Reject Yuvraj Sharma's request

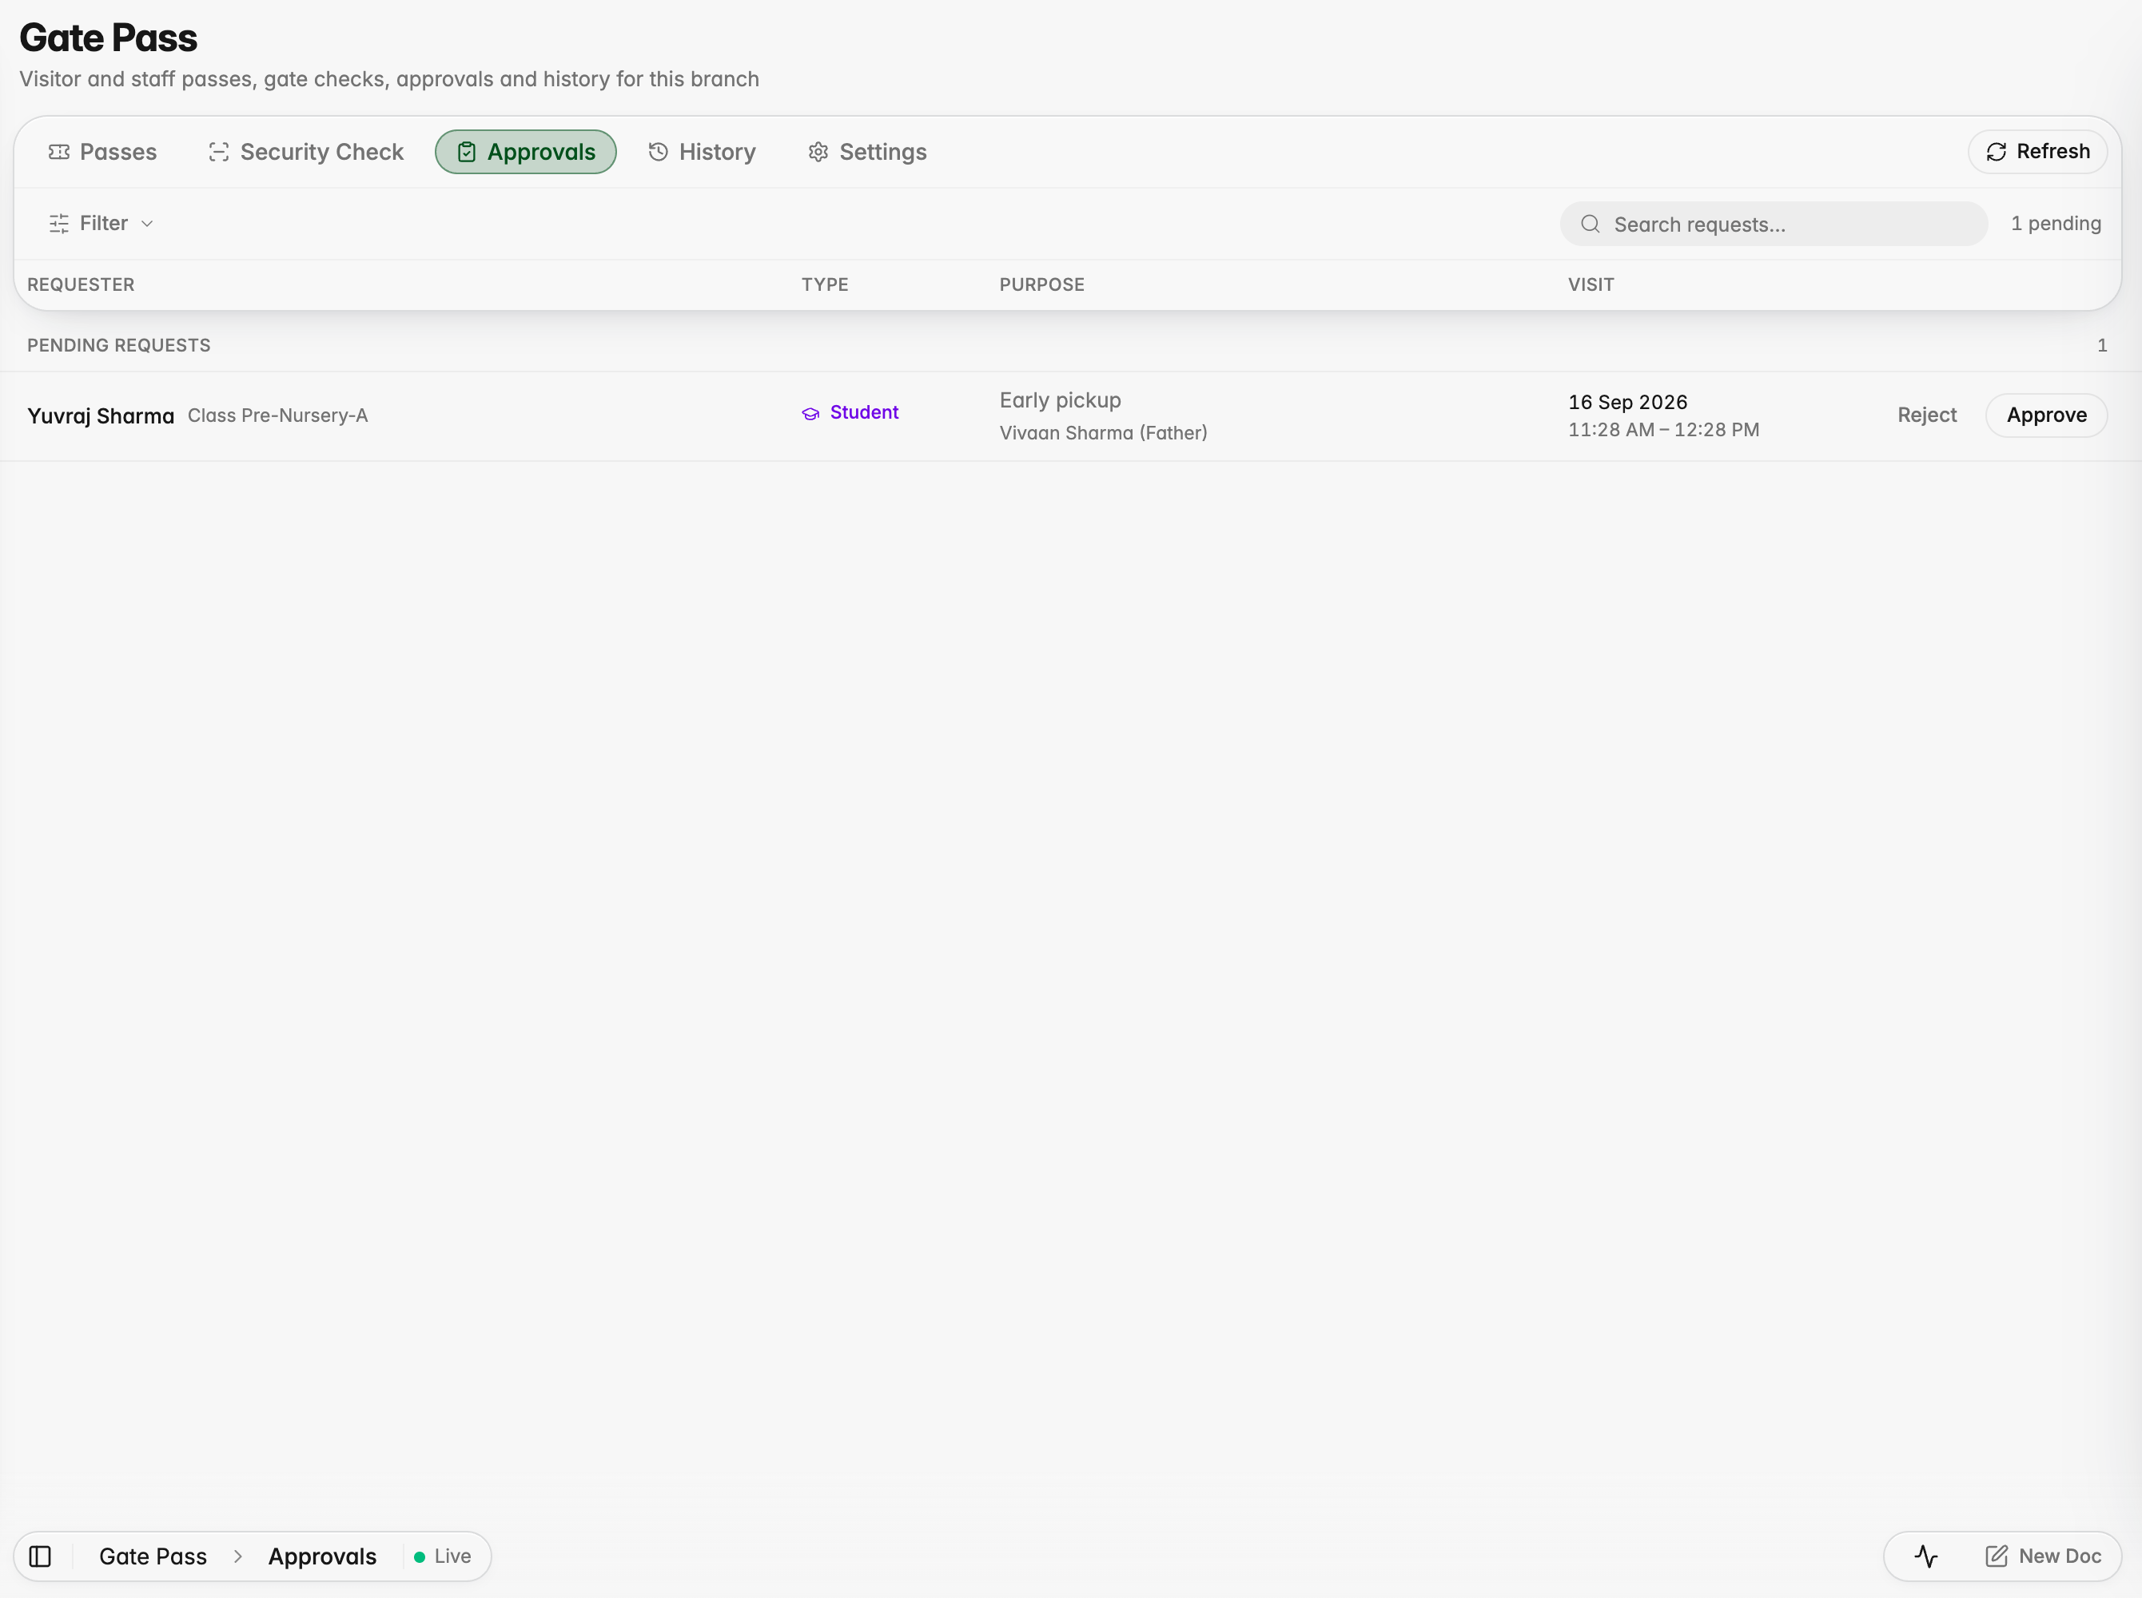(1926, 415)
